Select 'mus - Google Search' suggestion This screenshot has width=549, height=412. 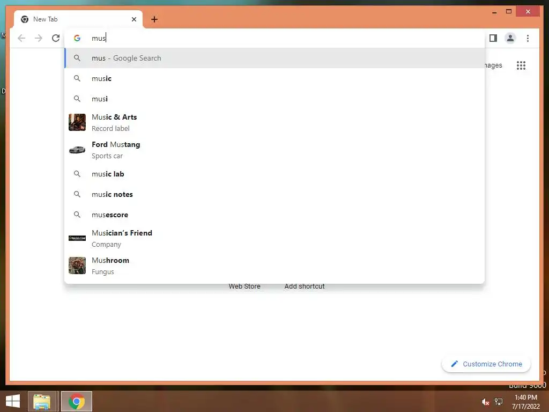274,58
